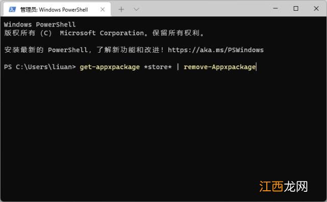Viewport: 327px width, 202px height.
Task: Select the 管理员: Windows PowerShell tab title
Action: [x=54, y=10]
